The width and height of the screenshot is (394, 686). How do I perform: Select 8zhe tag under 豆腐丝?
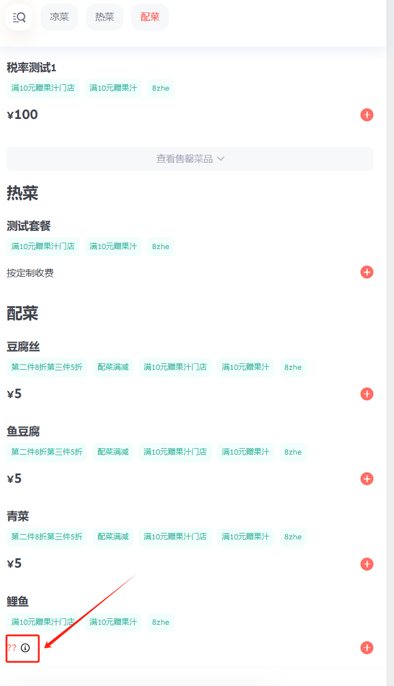[293, 367]
